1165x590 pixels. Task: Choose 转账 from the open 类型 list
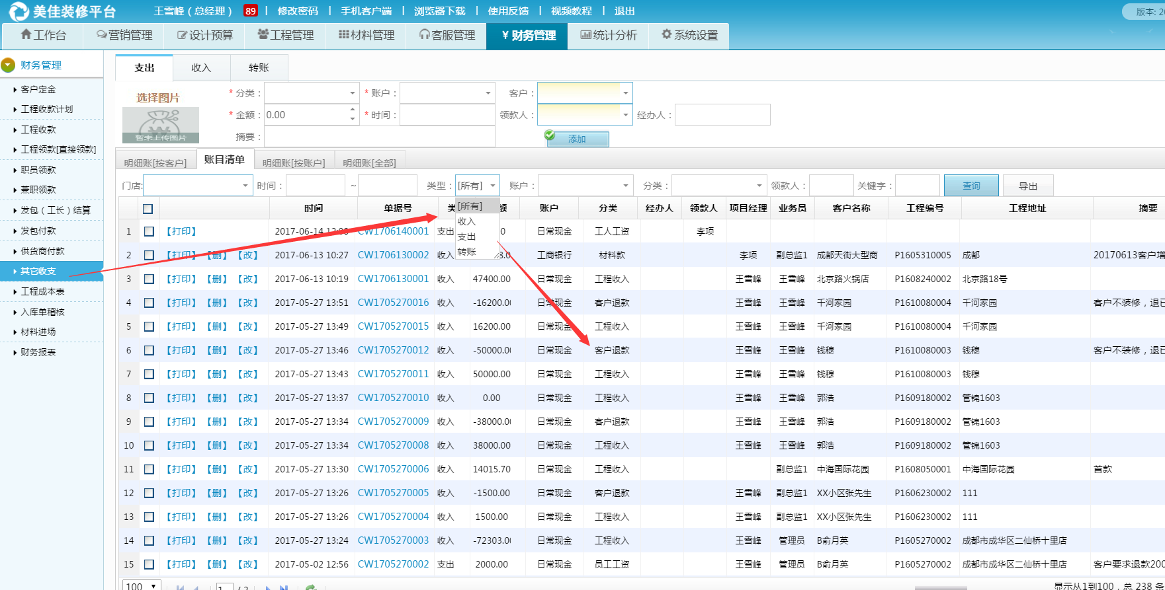tap(467, 252)
